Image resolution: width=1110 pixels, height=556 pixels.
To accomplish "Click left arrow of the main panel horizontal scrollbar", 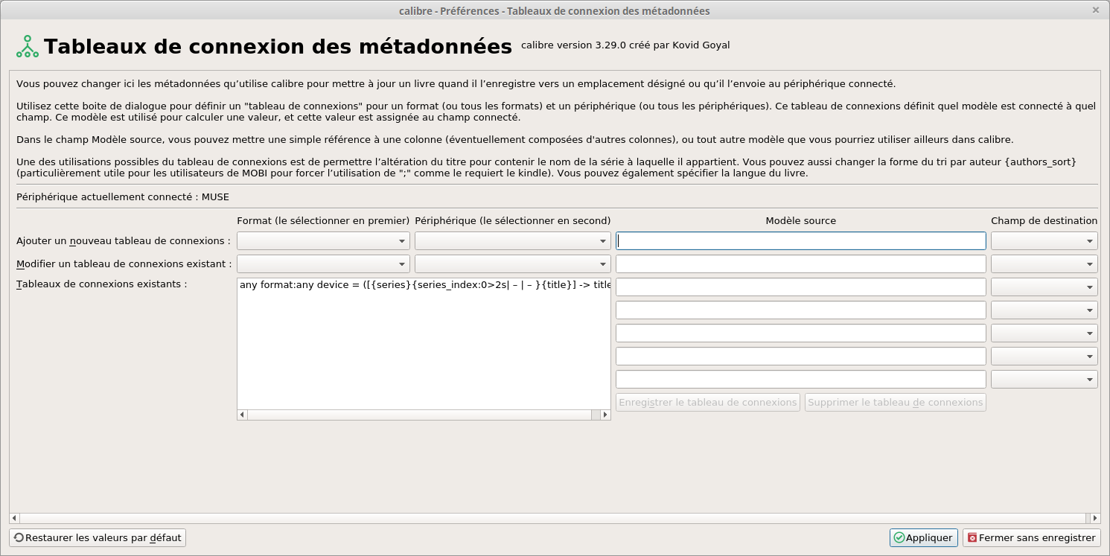I will [14, 517].
